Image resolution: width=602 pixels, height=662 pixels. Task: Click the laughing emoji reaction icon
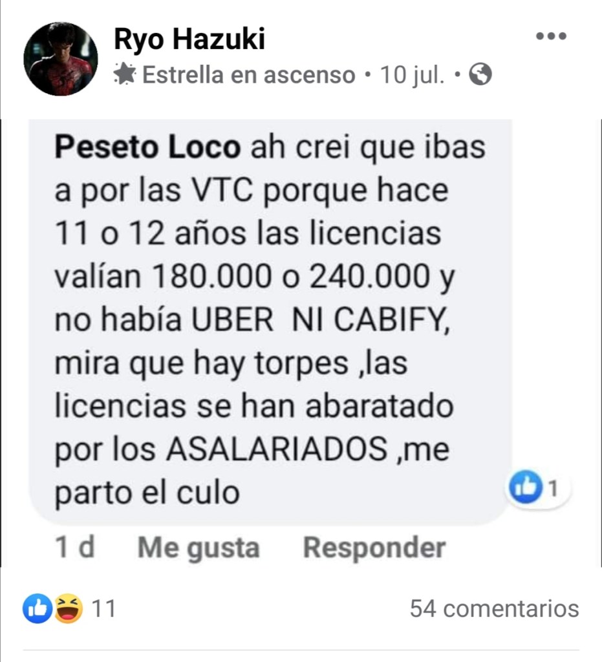69,608
